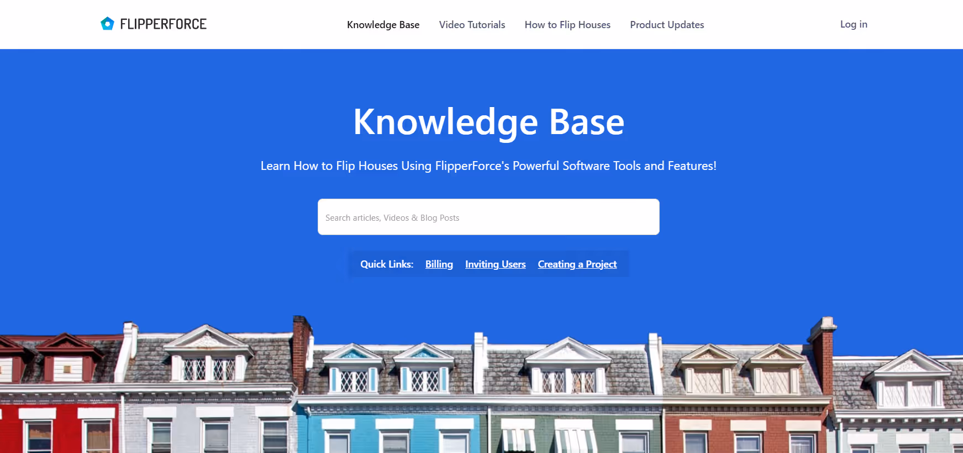
Task: Go to Video Tutorials
Action: 472,25
